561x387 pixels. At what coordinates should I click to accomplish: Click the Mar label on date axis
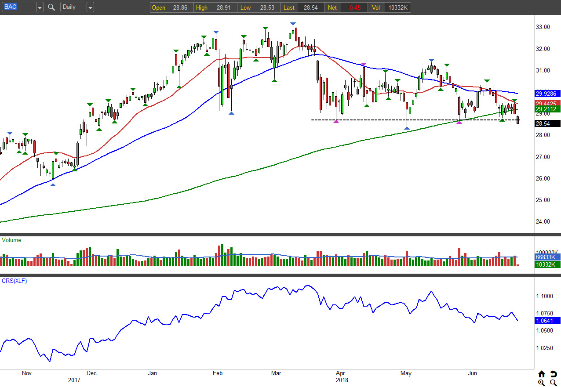(x=276, y=373)
